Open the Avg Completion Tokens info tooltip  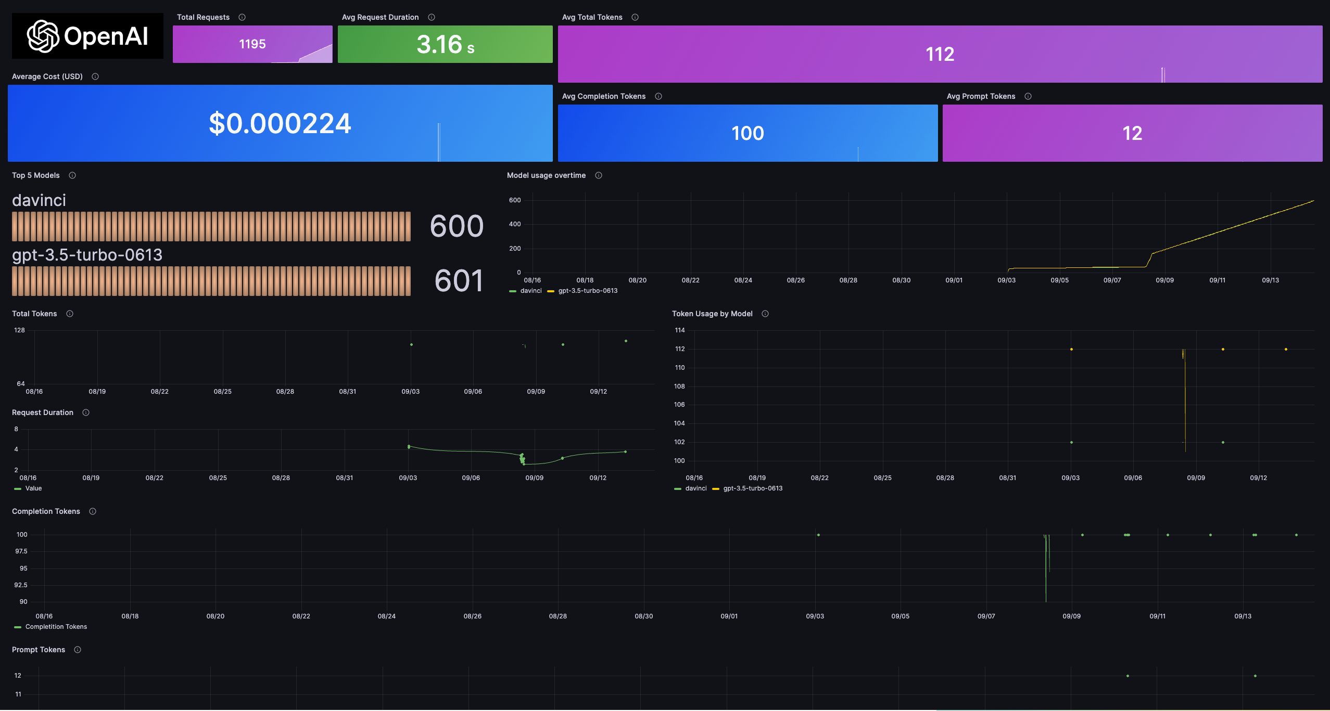658,96
